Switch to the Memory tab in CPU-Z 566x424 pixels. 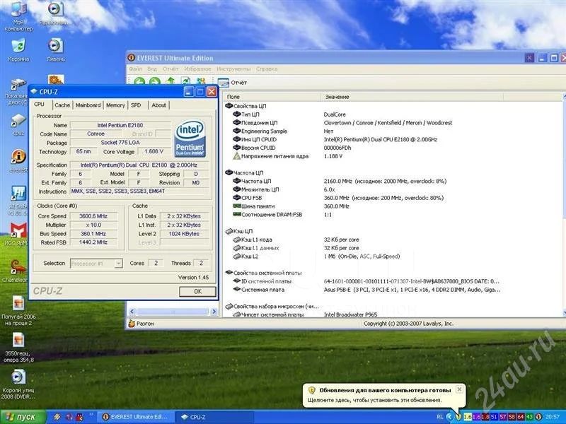click(x=115, y=105)
